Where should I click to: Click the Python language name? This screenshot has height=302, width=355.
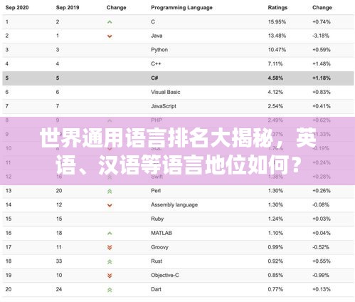click(x=159, y=50)
